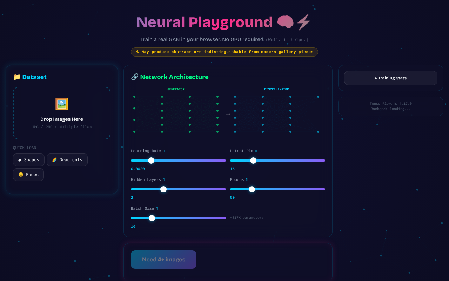
Task: Open the Learning Rate info tooltip icon
Action: click(x=163, y=151)
